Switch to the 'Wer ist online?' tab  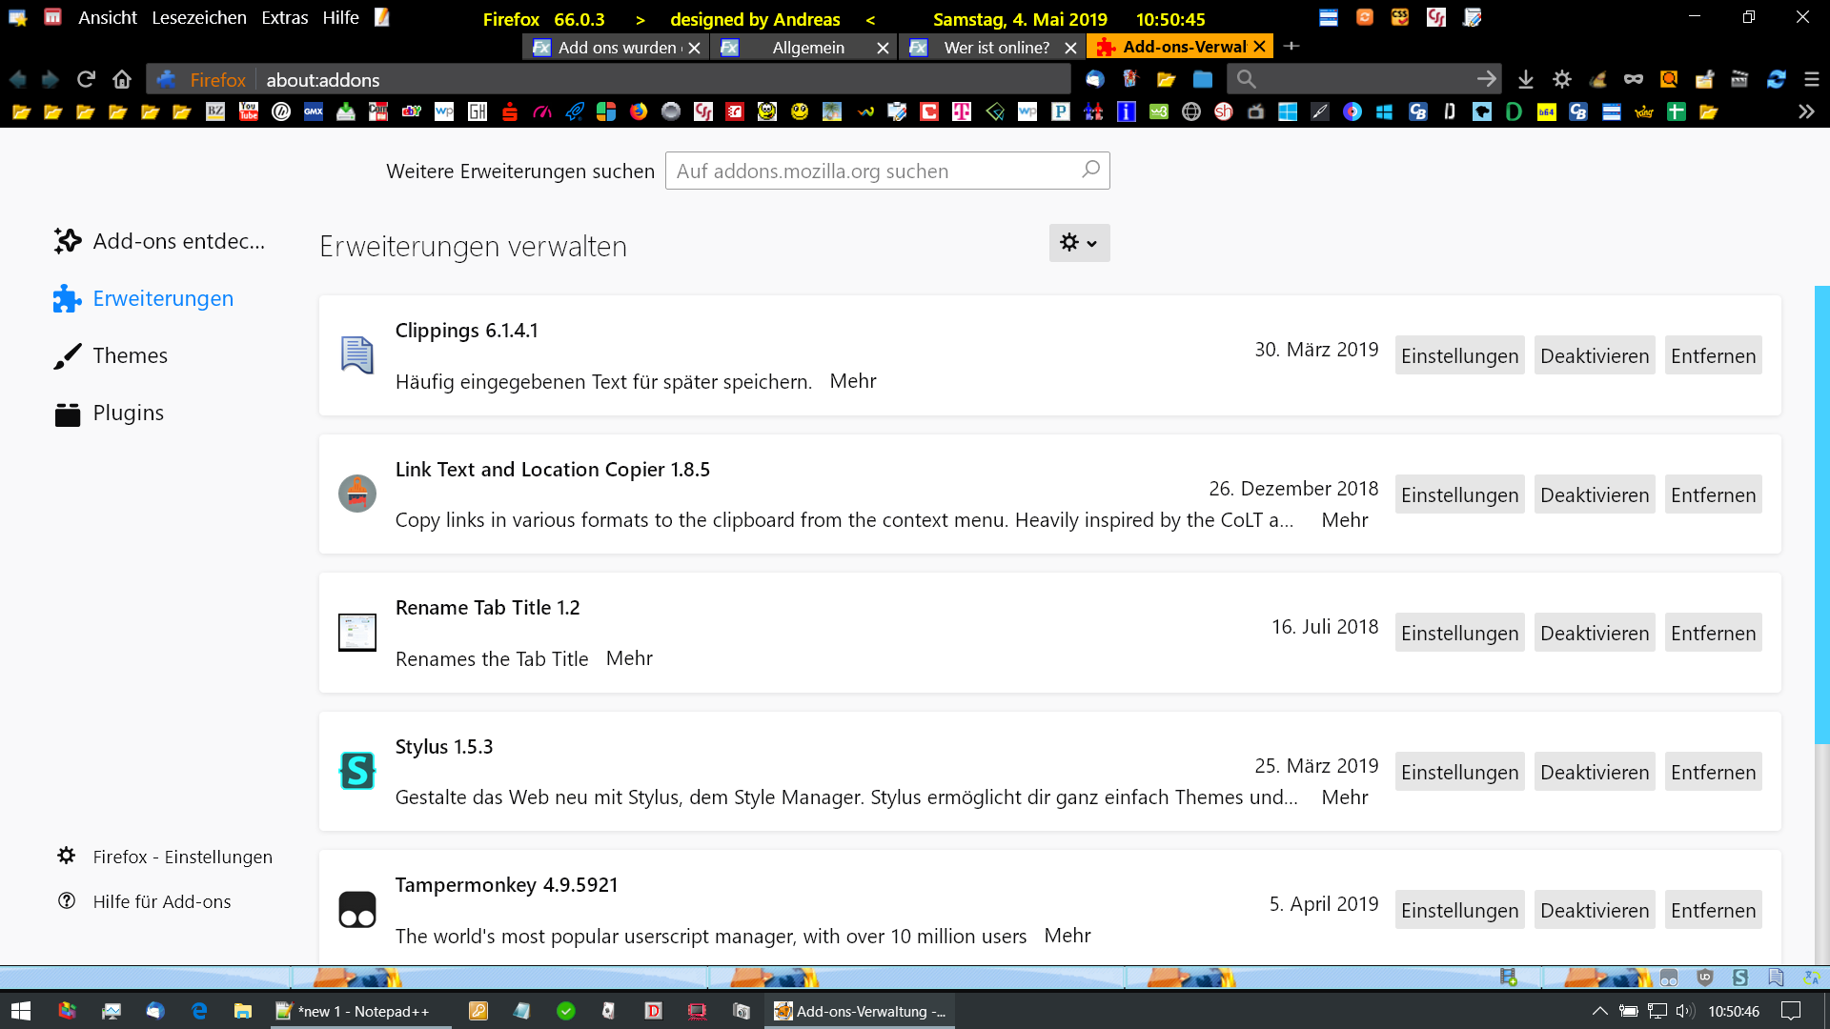995,48
